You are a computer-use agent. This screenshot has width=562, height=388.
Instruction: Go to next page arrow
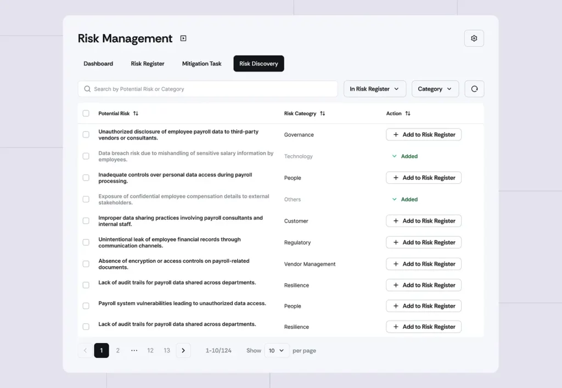pyautogui.click(x=183, y=350)
